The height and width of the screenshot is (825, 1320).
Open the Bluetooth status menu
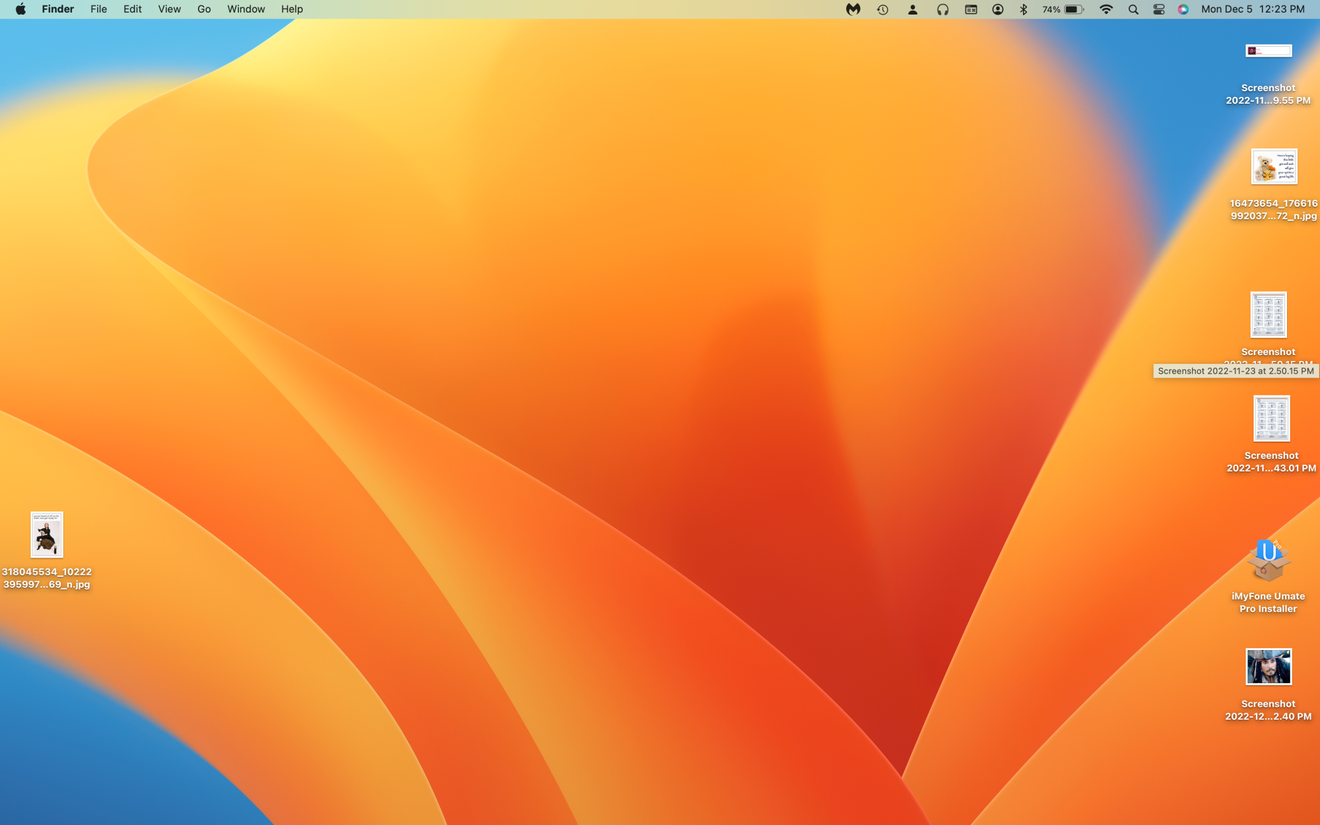1024,9
